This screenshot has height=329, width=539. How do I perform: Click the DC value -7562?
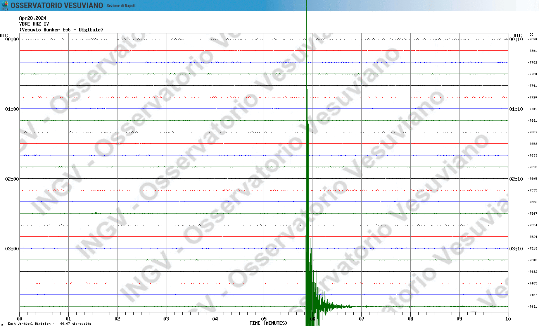pyautogui.click(x=532, y=202)
